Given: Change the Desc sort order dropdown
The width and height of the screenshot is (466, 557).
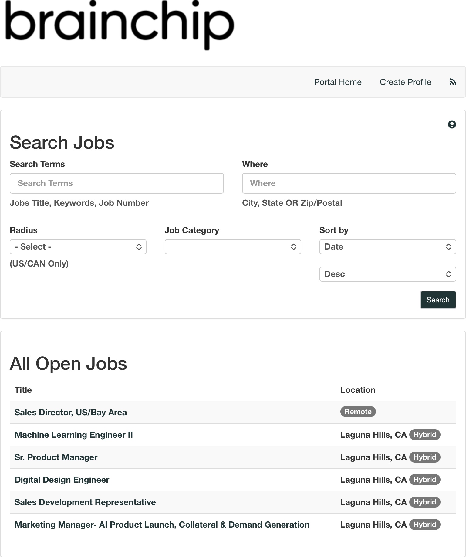Looking at the screenshot, I should (x=387, y=274).
